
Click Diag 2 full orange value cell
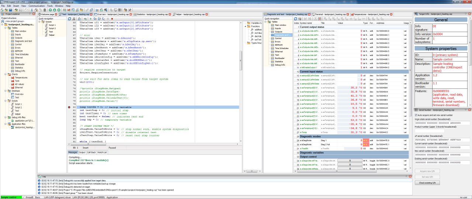tap(365, 144)
